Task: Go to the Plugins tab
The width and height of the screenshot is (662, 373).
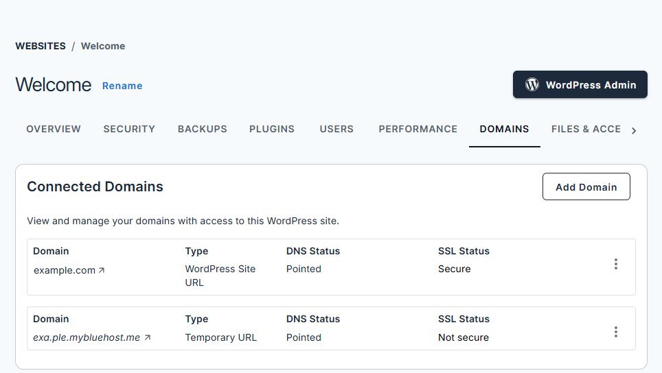Action: [272, 129]
